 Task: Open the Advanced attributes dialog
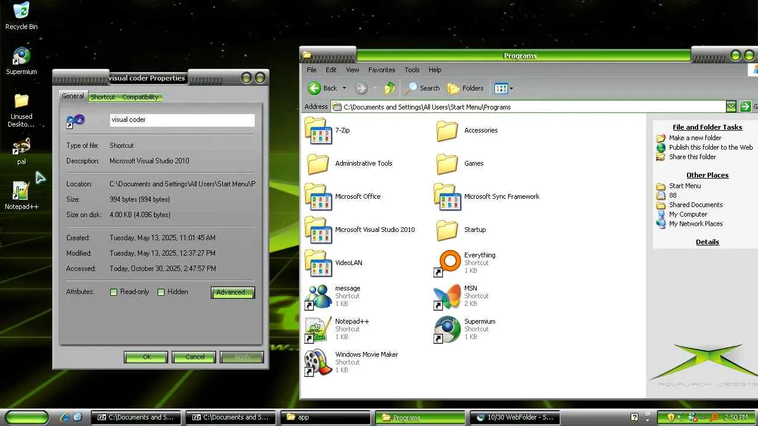pyautogui.click(x=233, y=292)
